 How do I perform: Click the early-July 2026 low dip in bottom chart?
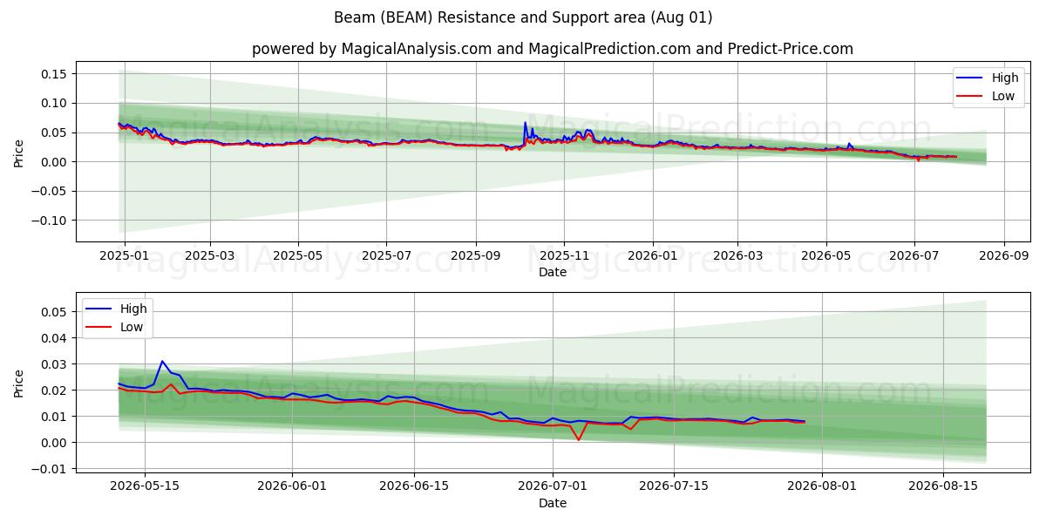pos(578,439)
